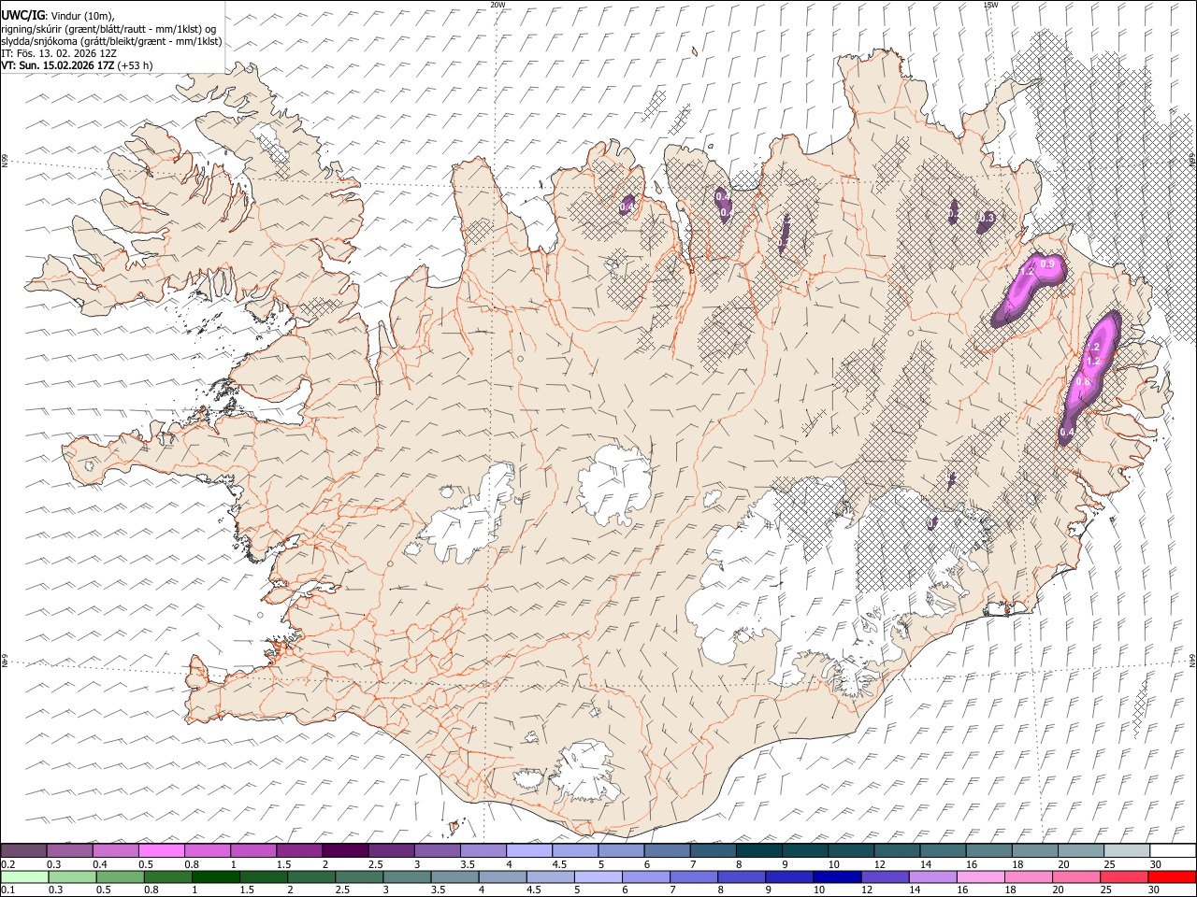Select the lavender 4 swatch in upper legend
1197x897 pixels.
pos(529,851)
